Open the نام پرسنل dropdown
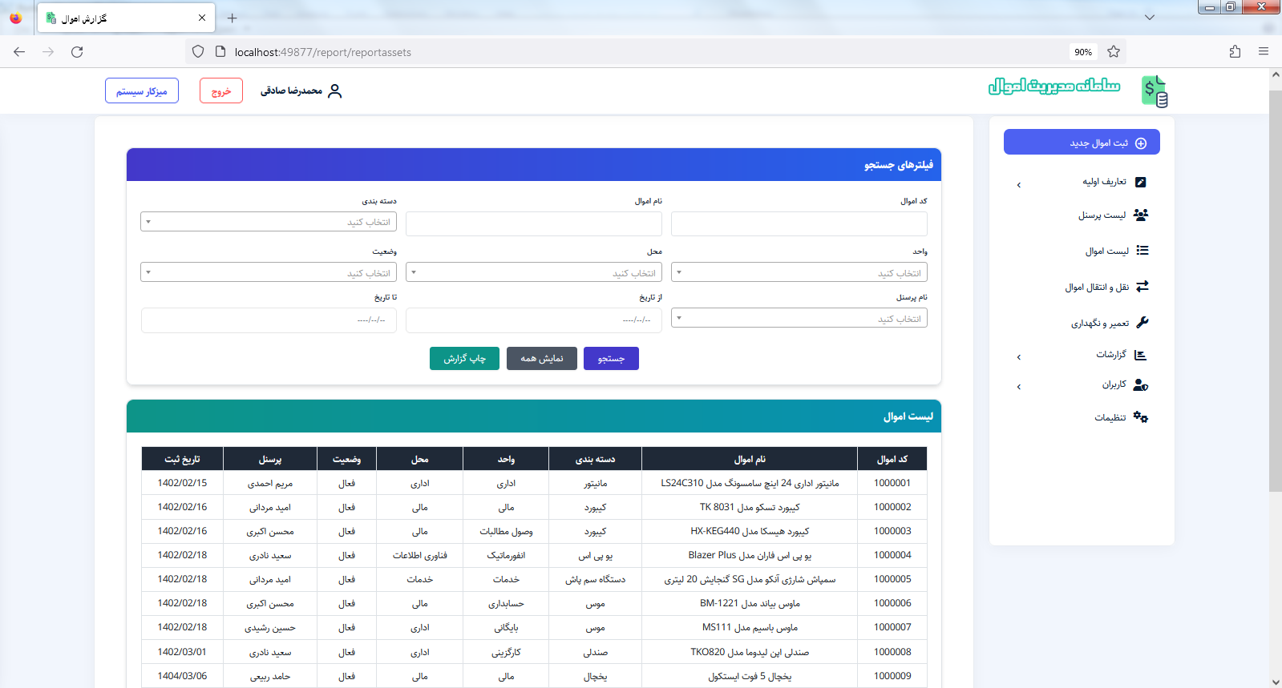Viewport: 1282px width, 688px height. 799,319
